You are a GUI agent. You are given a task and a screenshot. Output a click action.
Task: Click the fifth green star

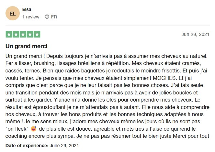tap(37, 34)
